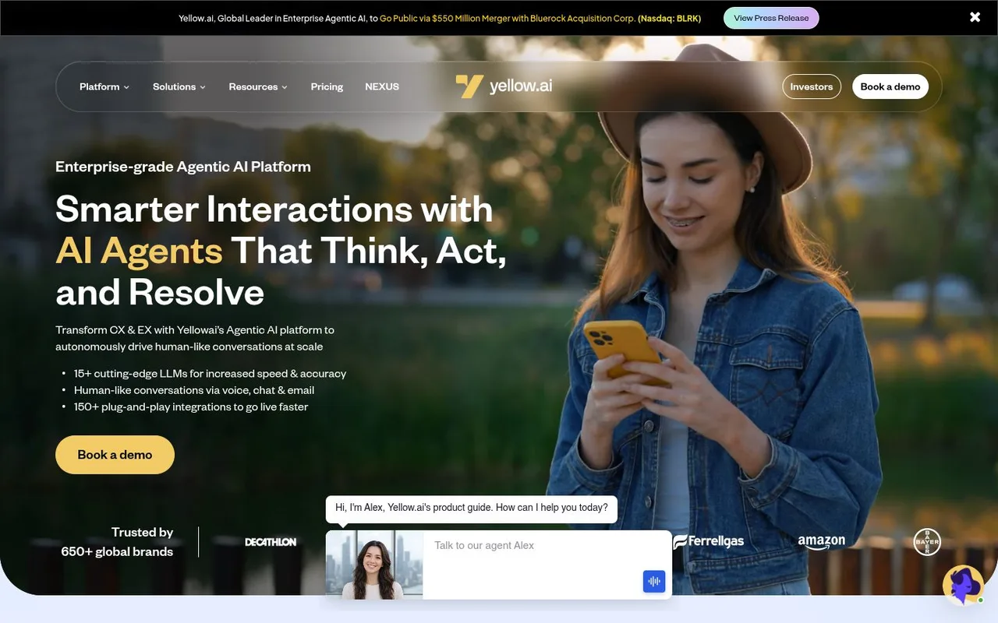This screenshot has width=998, height=623.
Task: Click 'Human-like conversations via voice' bullet
Action: 194,390
